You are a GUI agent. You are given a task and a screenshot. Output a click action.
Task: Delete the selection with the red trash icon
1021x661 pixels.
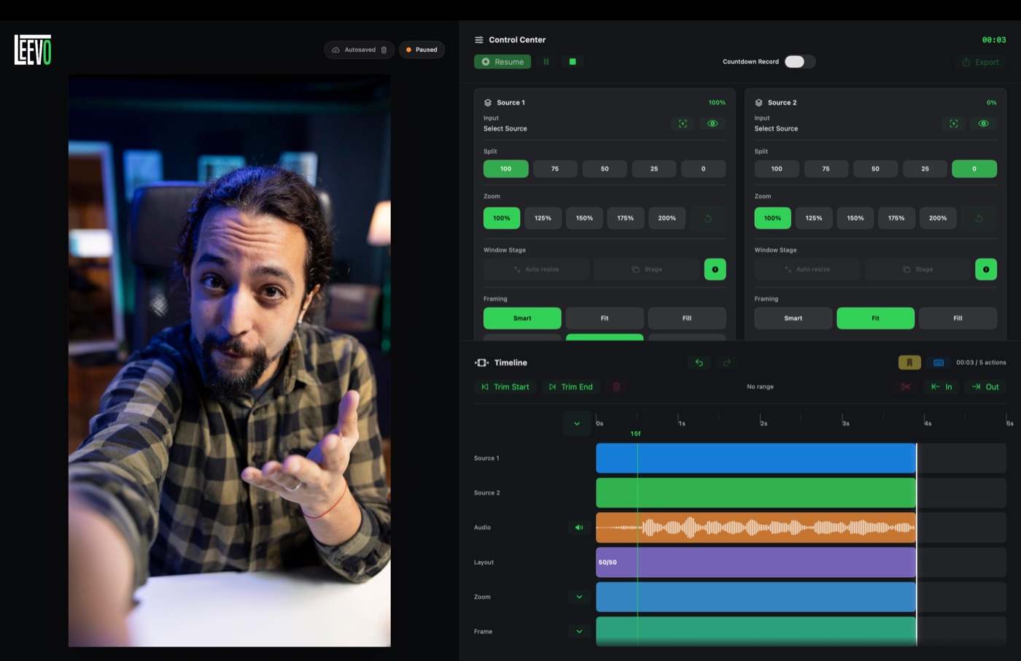tap(616, 387)
